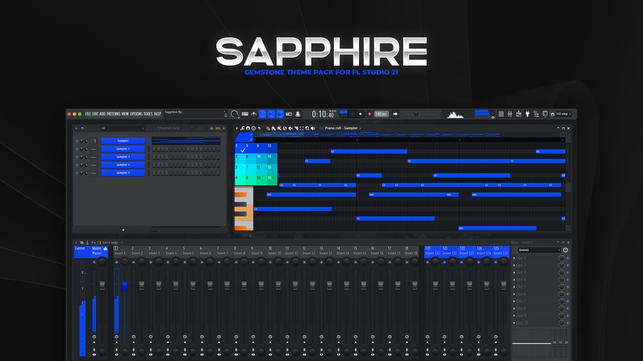Open piano roll stamp tool
The height and width of the screenshot is (361, 643).
coord(253,128)
